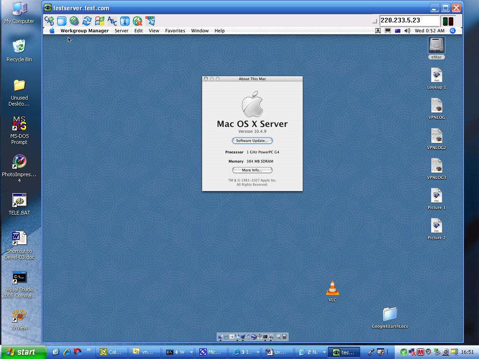Open the VLC cone icon on desktop
Viewport: 479px width, 359px height.
[332, 288]
